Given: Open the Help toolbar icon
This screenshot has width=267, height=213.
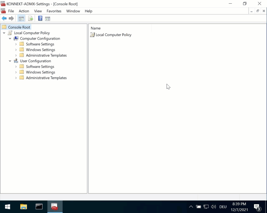Looking at the screenshot, I should click(40, 18).
